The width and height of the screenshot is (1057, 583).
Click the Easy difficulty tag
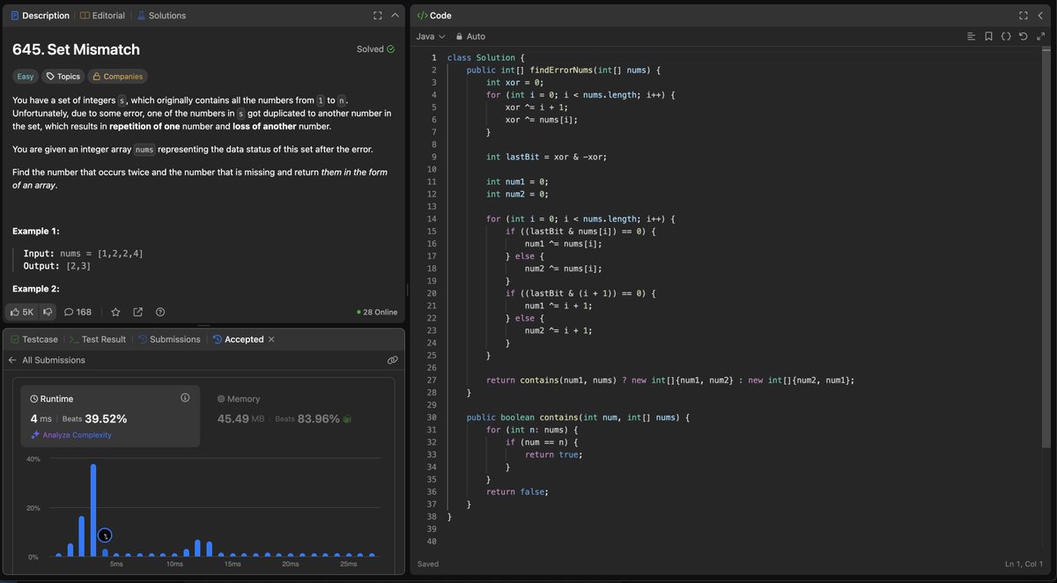click(26, 77)
